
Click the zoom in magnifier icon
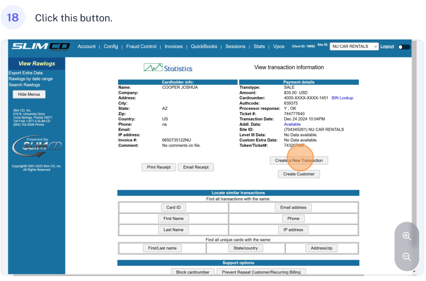tap(406, 236)
